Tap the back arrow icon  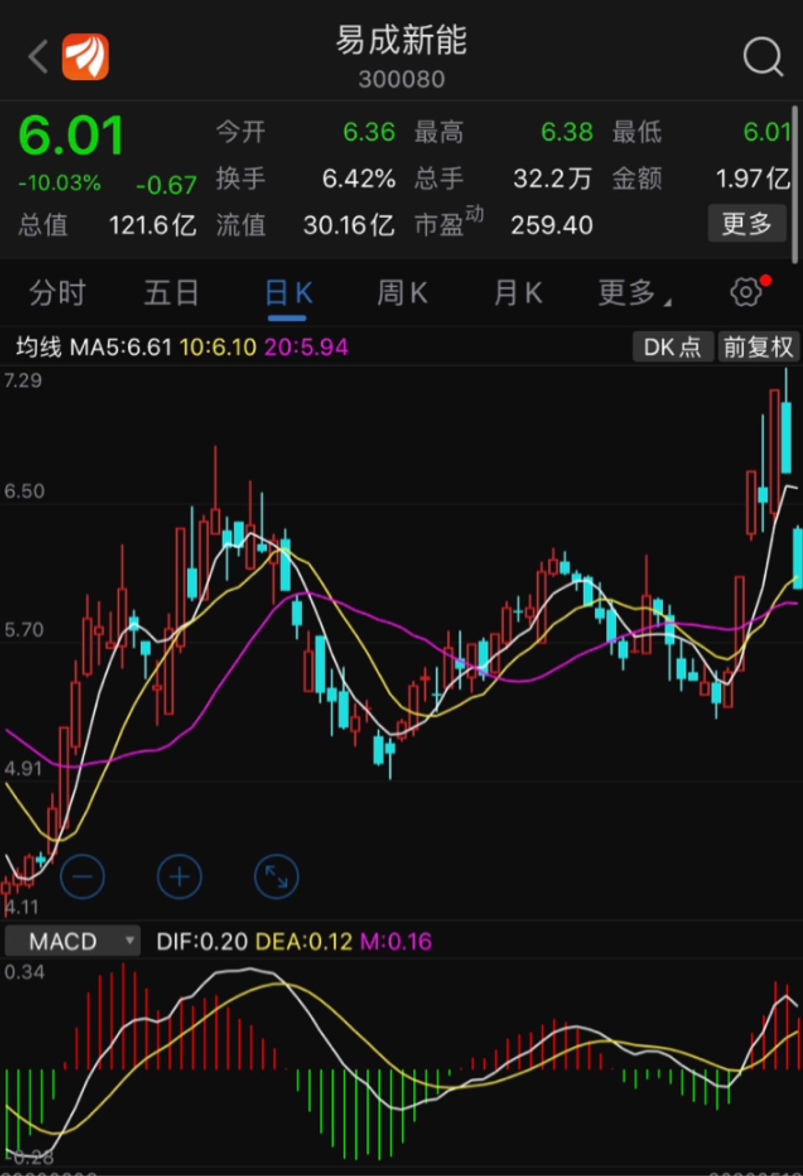38,57
